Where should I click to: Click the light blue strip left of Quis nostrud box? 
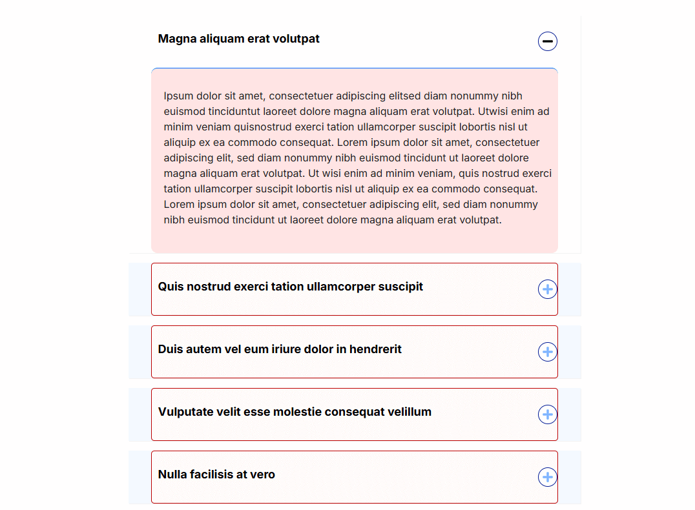coord(140,289)
